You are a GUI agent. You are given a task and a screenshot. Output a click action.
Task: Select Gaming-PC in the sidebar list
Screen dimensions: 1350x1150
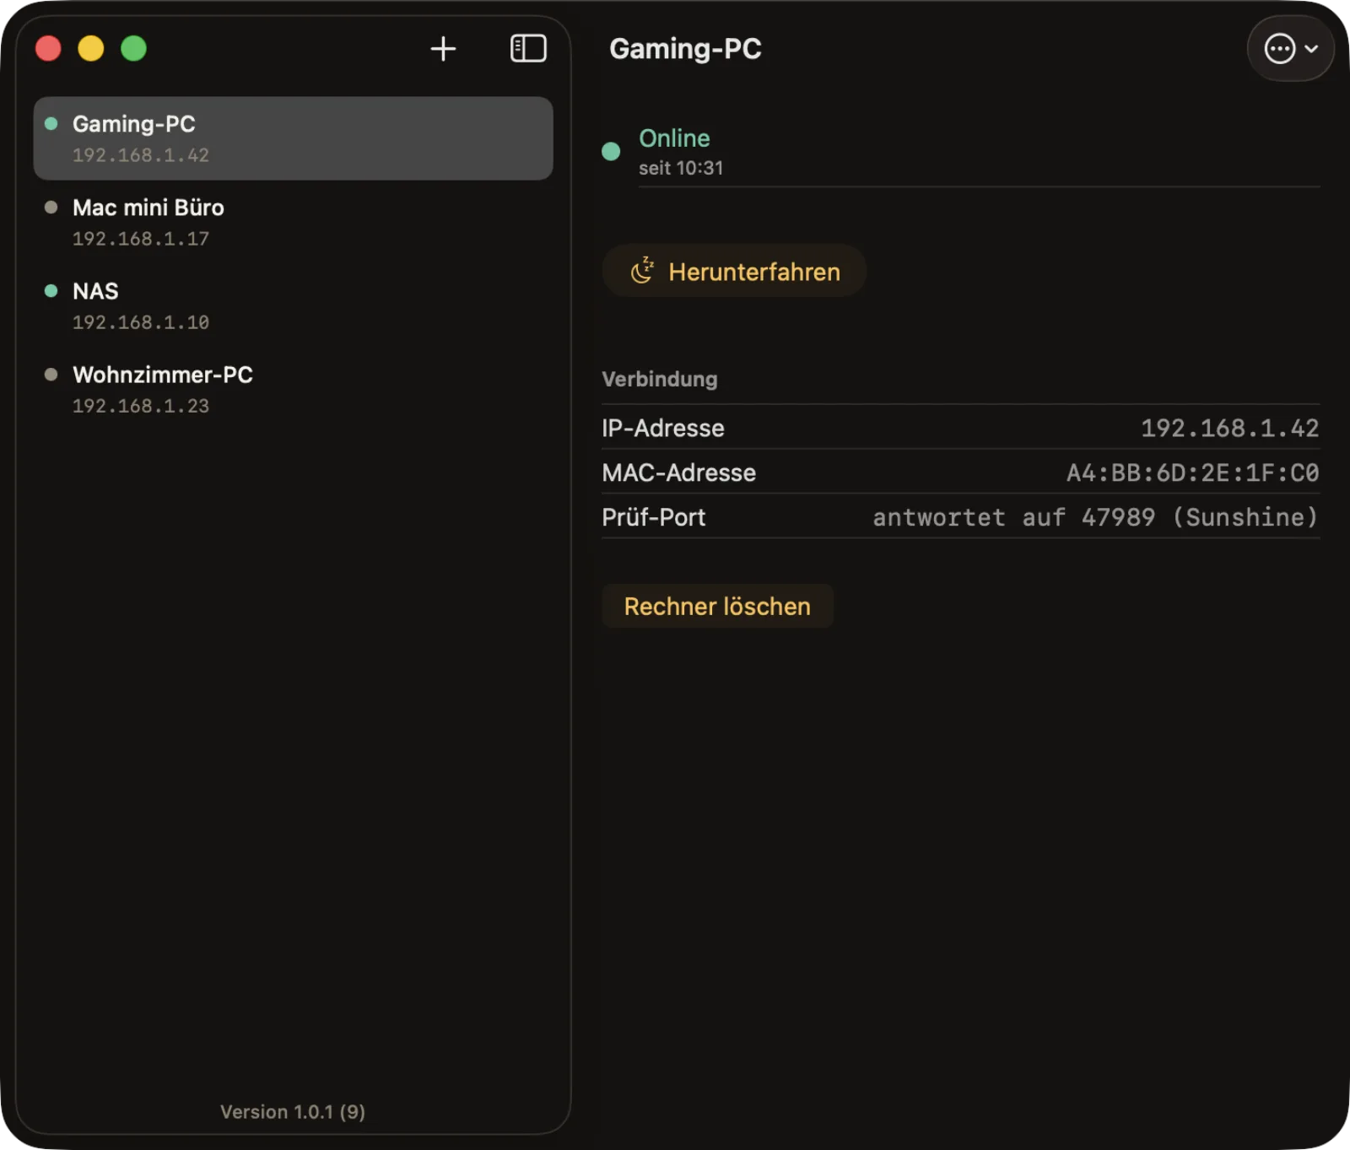click(x=293, y=138)
